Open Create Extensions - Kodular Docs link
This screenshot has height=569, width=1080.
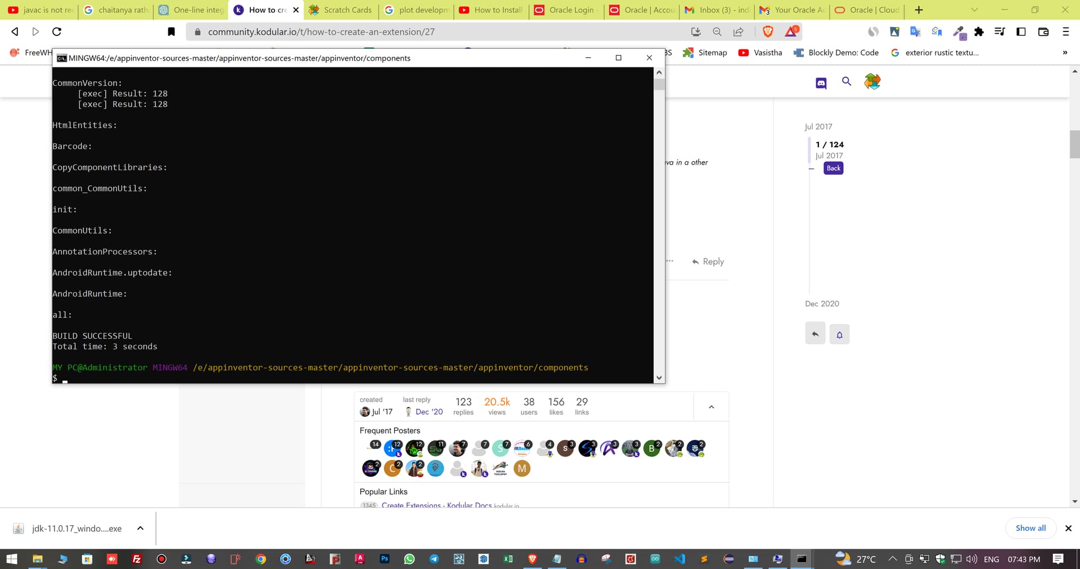(x=436, y=505)
